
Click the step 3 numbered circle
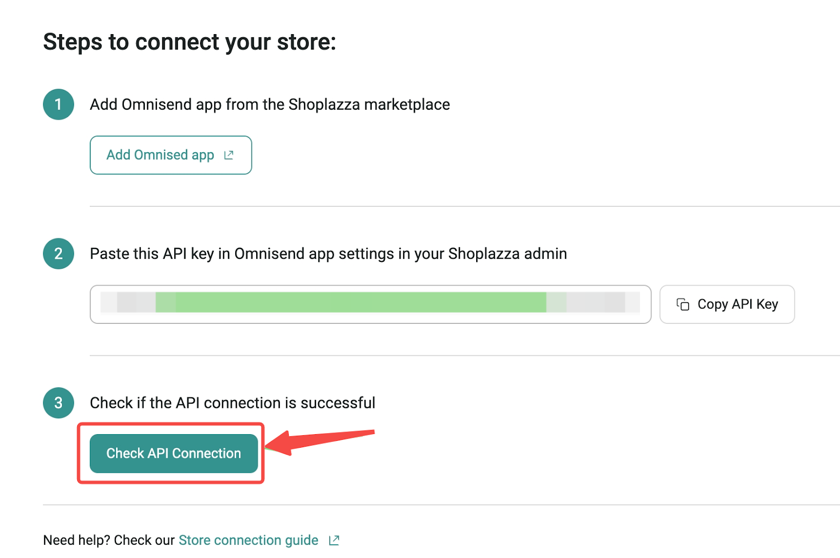point(58,403)
